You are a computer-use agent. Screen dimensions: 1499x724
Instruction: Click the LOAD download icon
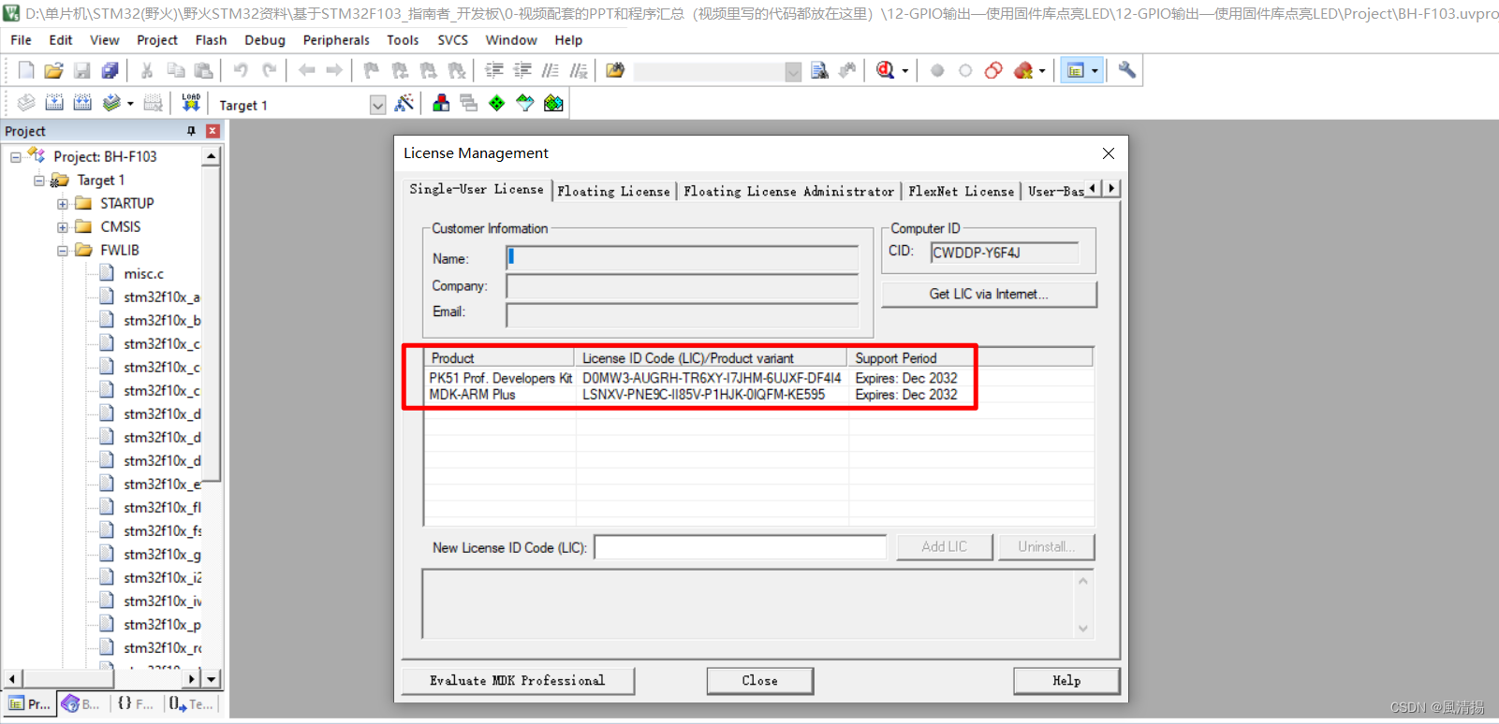point(191,103)
